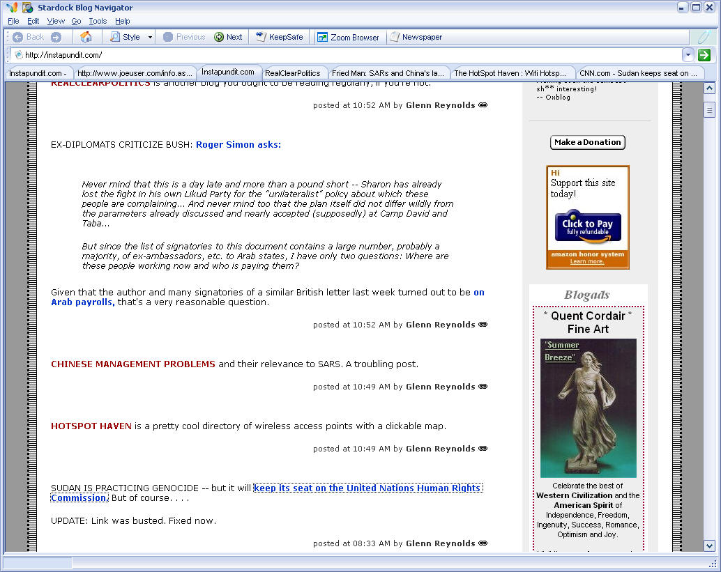Click permalink icon of HotSpot Haven post
The image size is (721, 572).
pos(483,449)
